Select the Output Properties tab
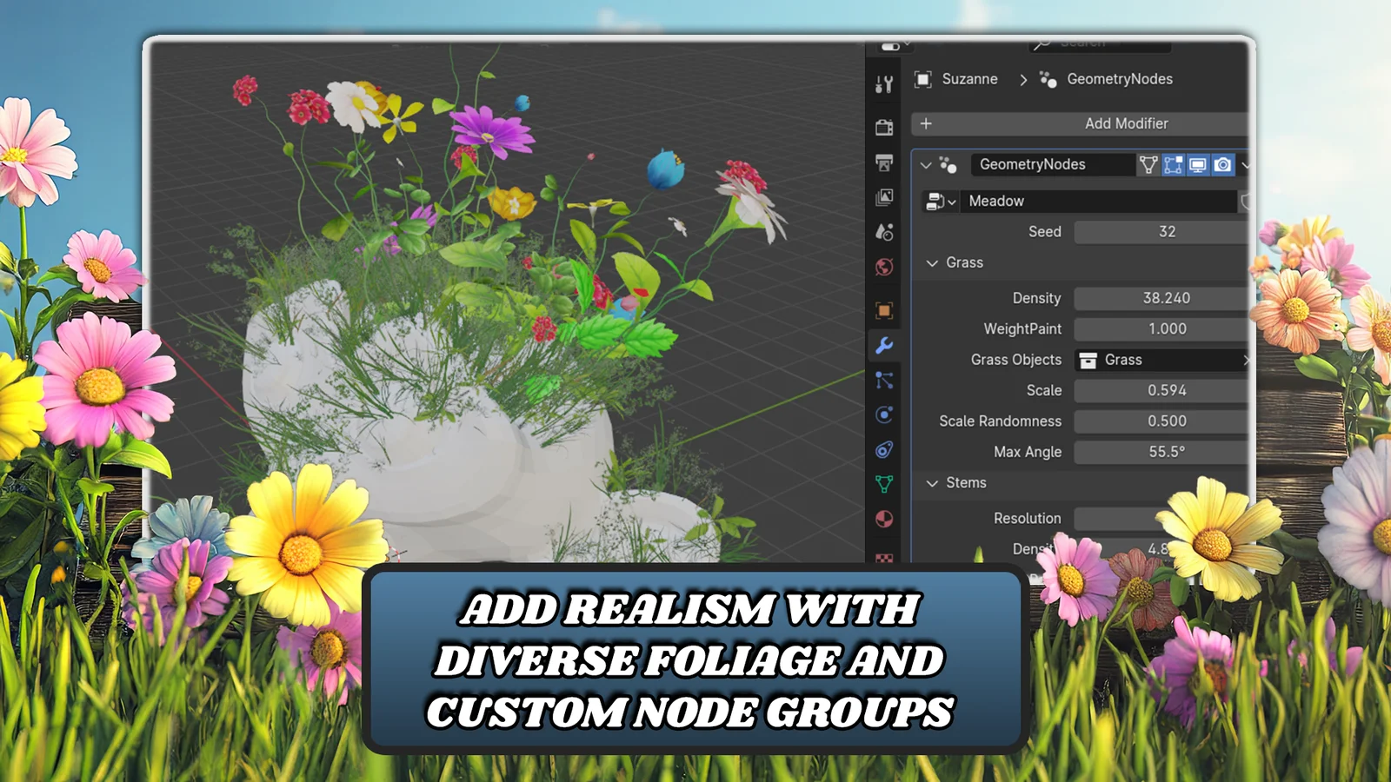This screenshot has height=782, width=1391. coord(884,163)
